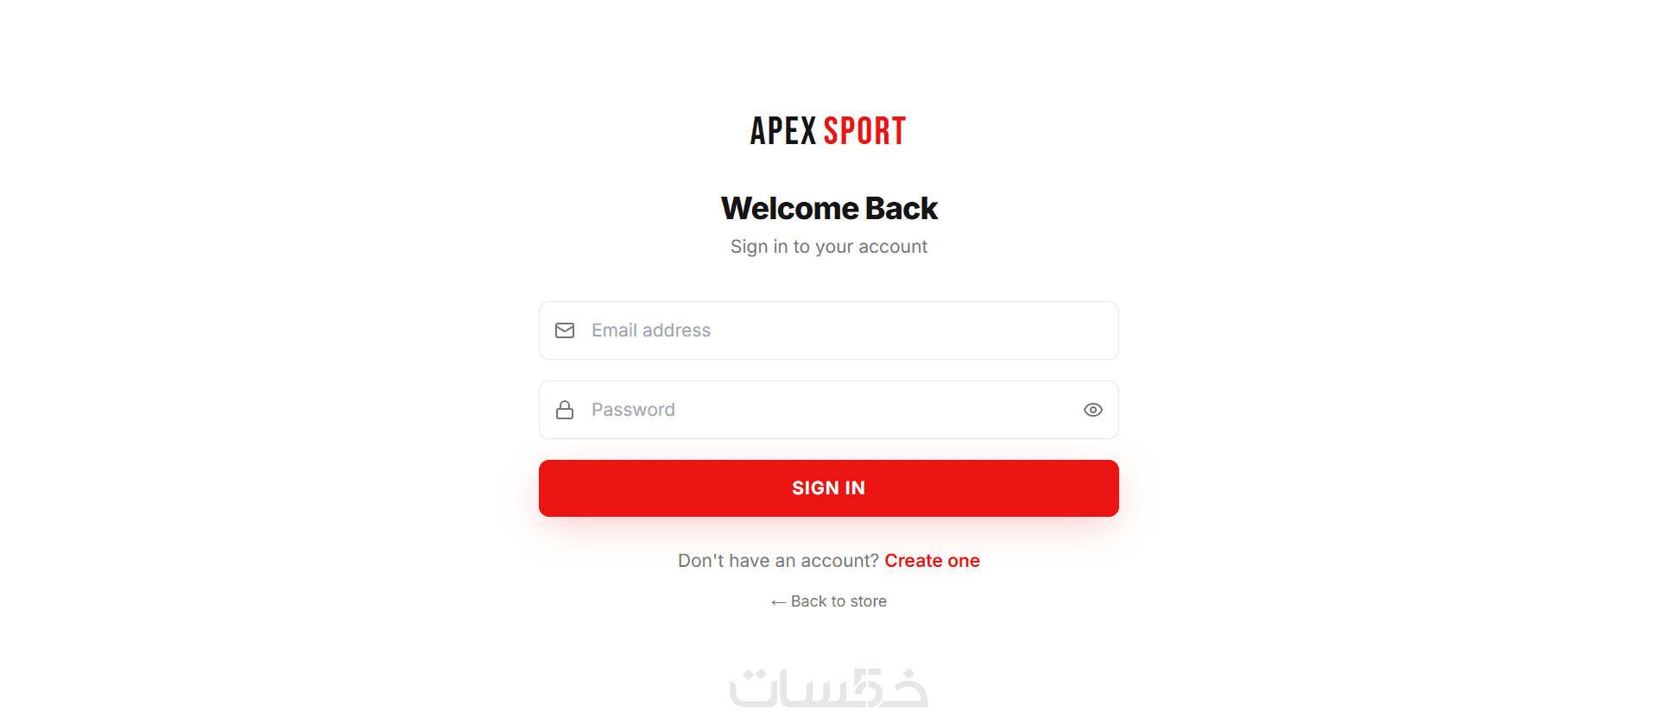Click the padlock icon in the password field

[565, 410]
